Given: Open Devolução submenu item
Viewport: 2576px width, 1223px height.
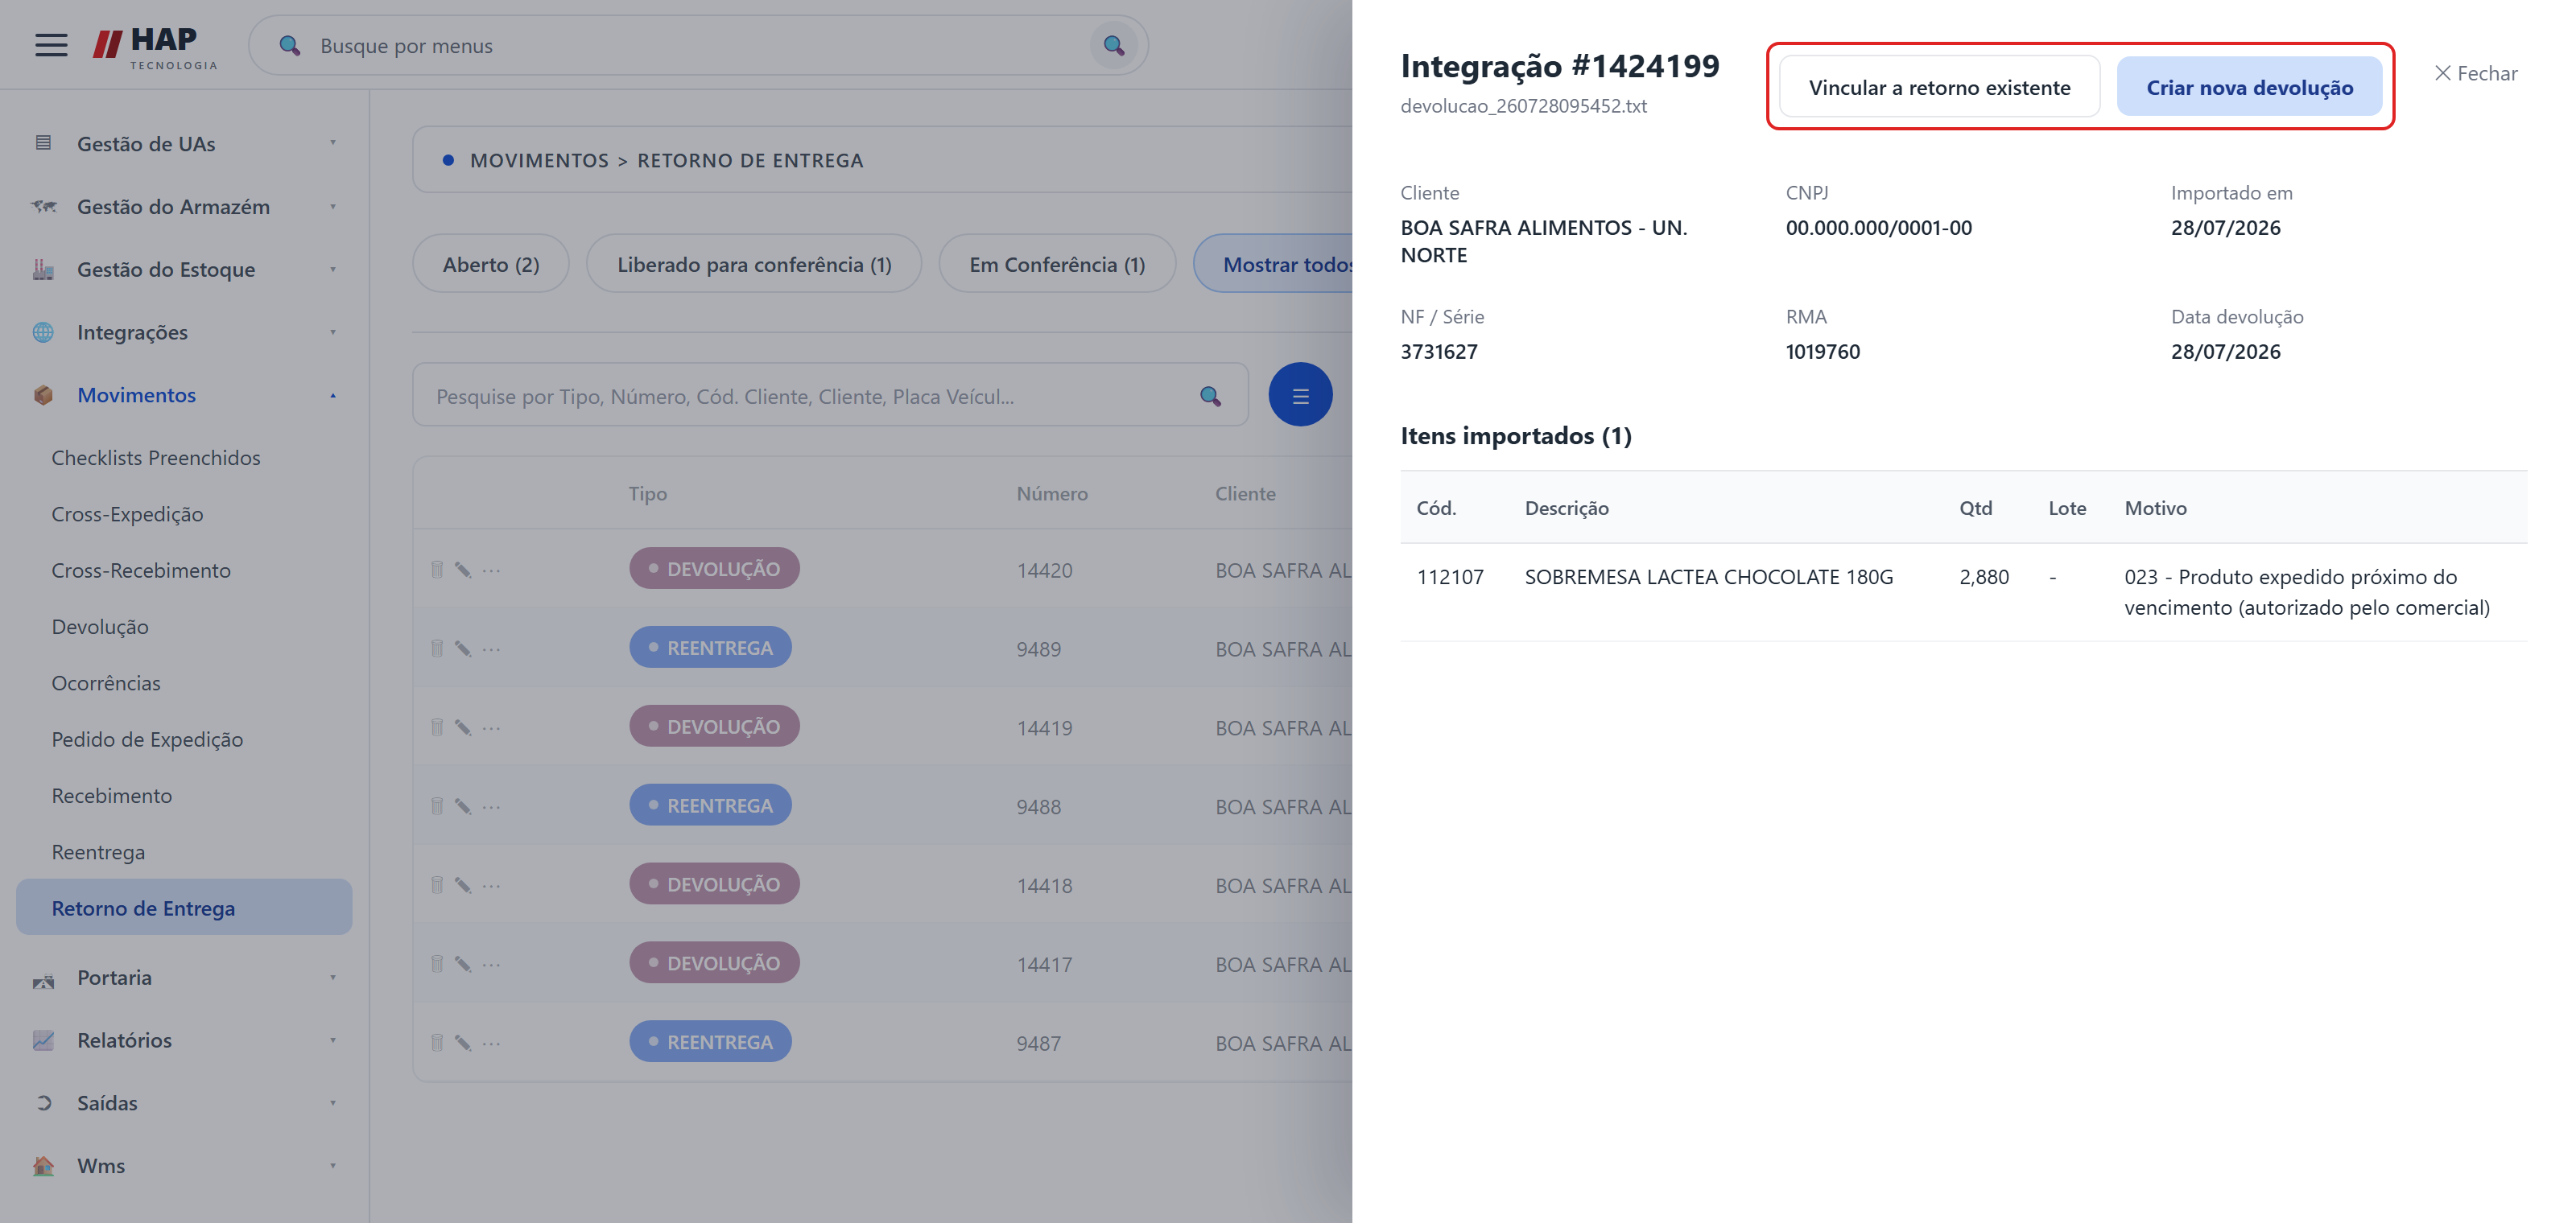Looking at the screenshot, I should pos(100,627).
